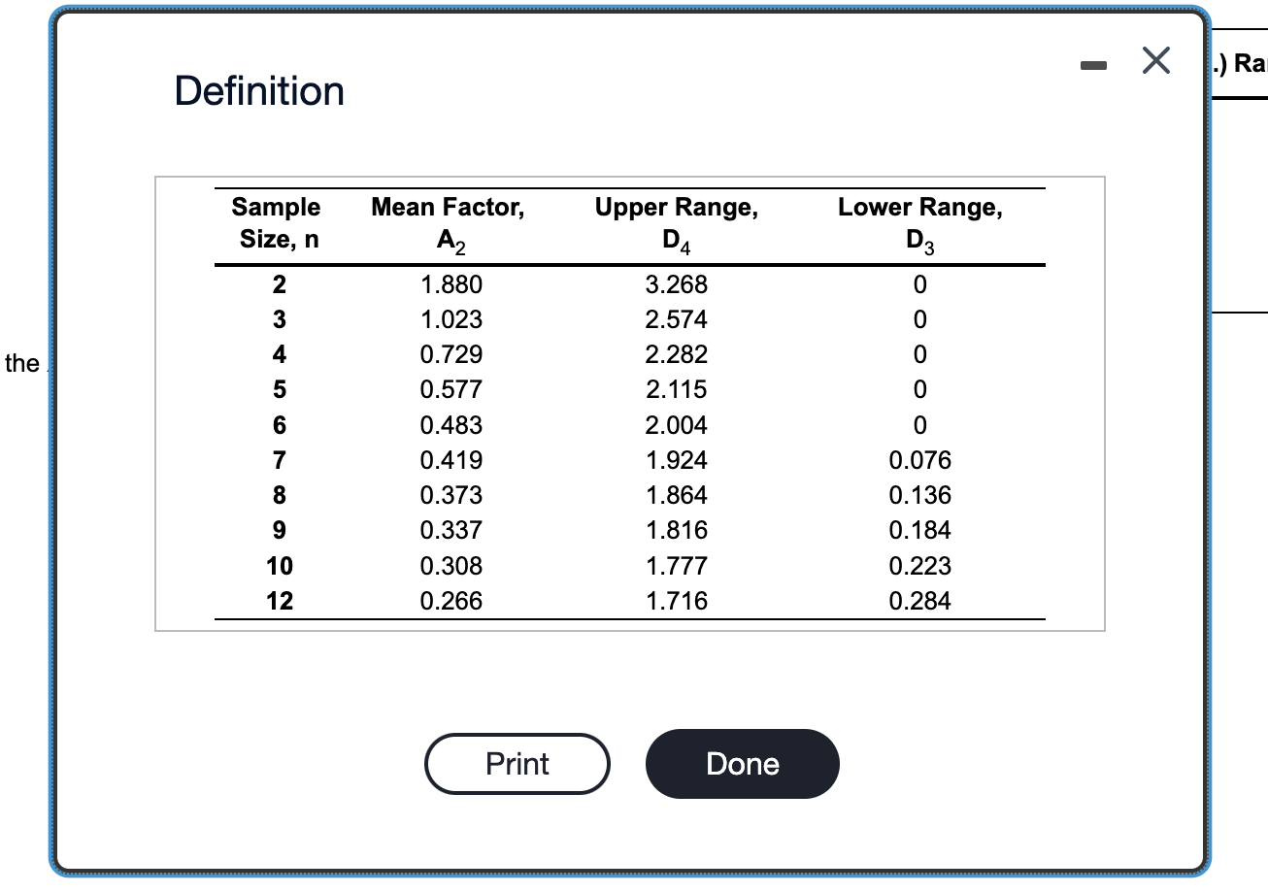Click the Print button

(x=517, y=764)
